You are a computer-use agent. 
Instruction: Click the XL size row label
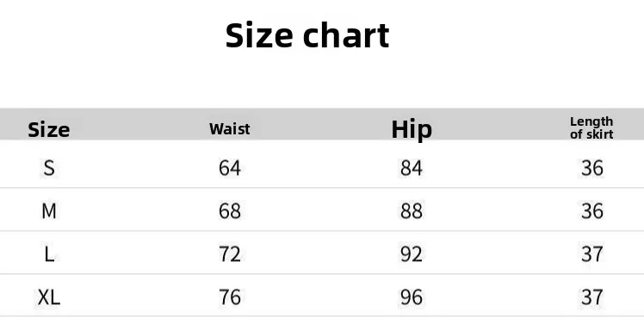coord(49,297)
